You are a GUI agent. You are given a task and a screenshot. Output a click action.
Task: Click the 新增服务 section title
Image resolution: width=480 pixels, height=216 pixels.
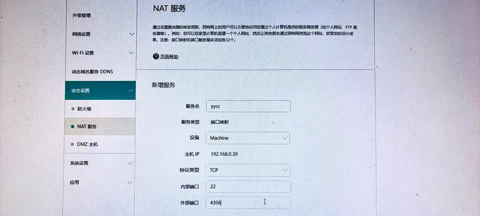click(x=164, y=85)
